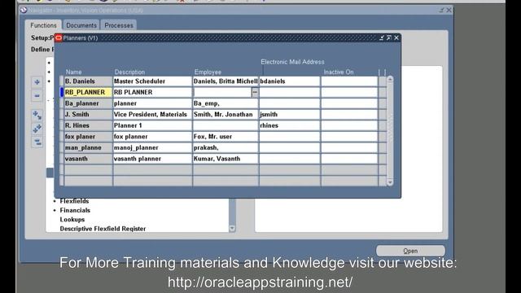
Task: Click the B. Daniels name cell
Action: click(x=88, y=81)
